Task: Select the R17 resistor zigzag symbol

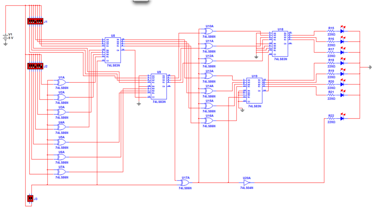Action: [331, 52]
